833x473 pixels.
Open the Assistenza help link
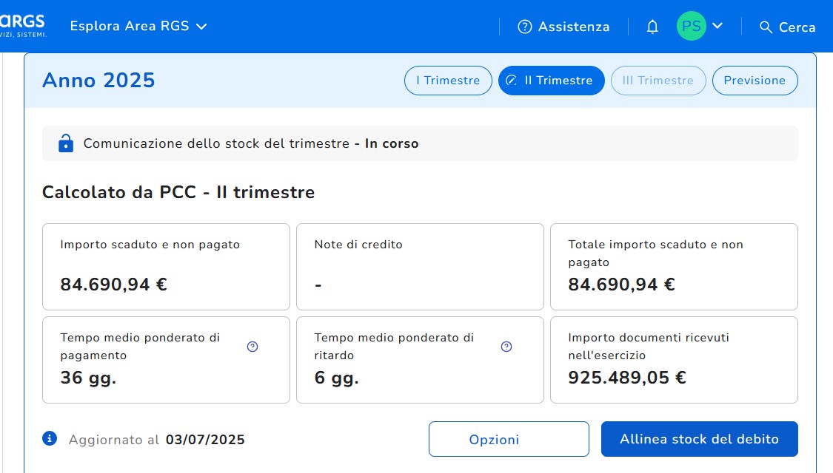(x=563, y=27)
